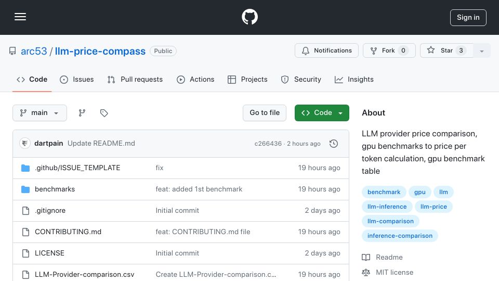Switch to the Code tab
The image size is (499, 281).
(32, 79)
